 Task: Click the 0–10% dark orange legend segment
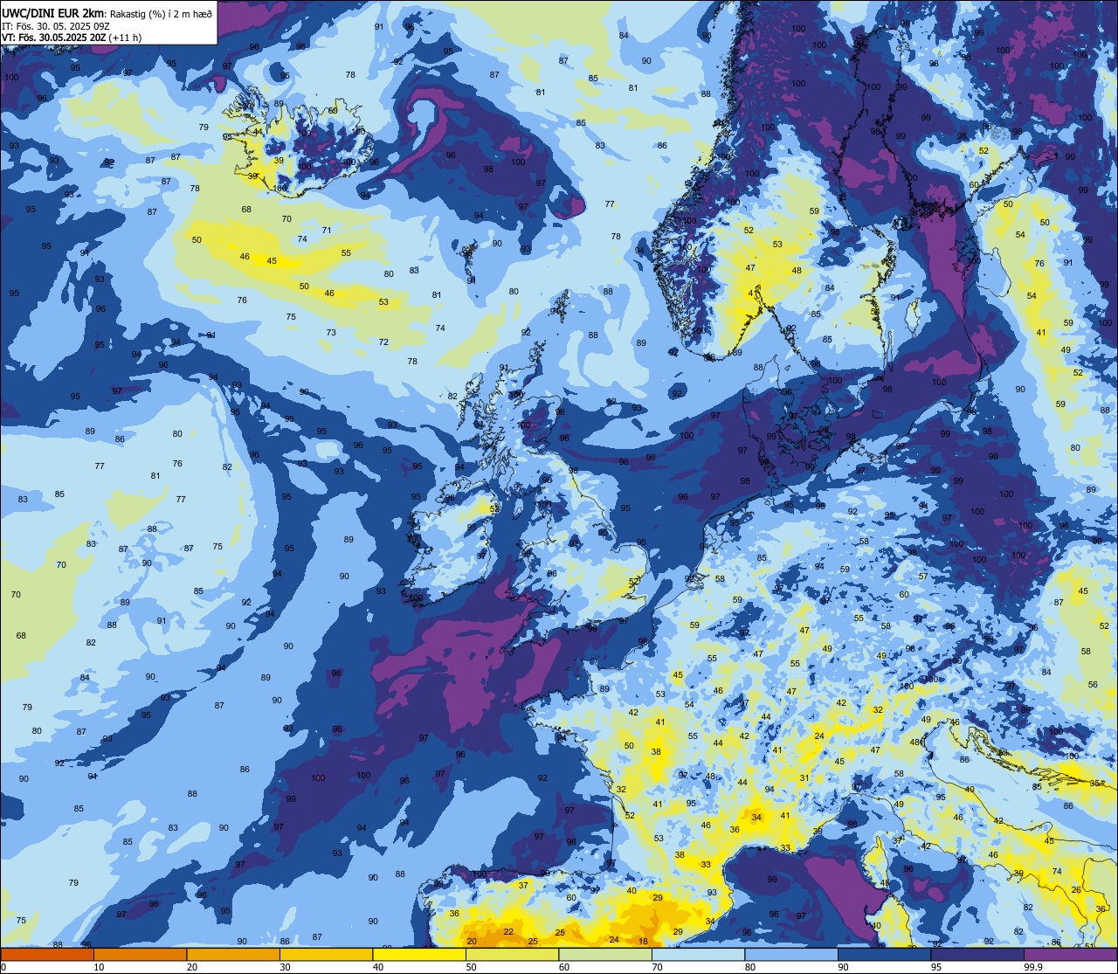coord(47,954)
